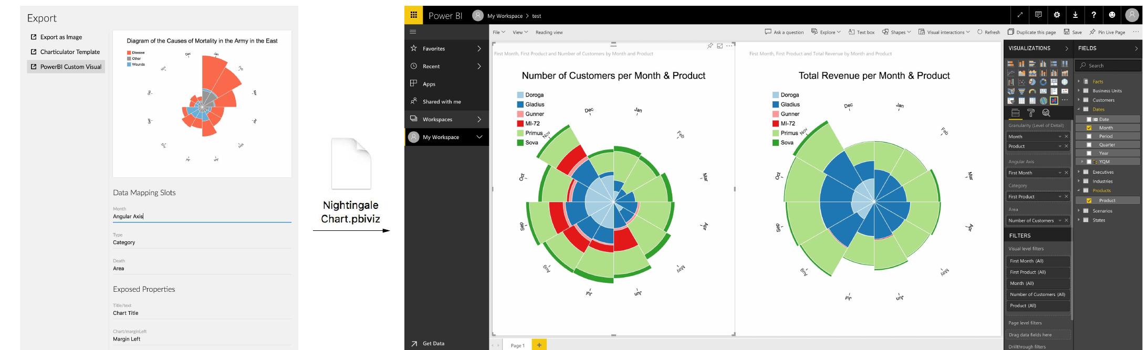
Task: Click the Get Data arrow icon
Action: [x=414, y=343]
